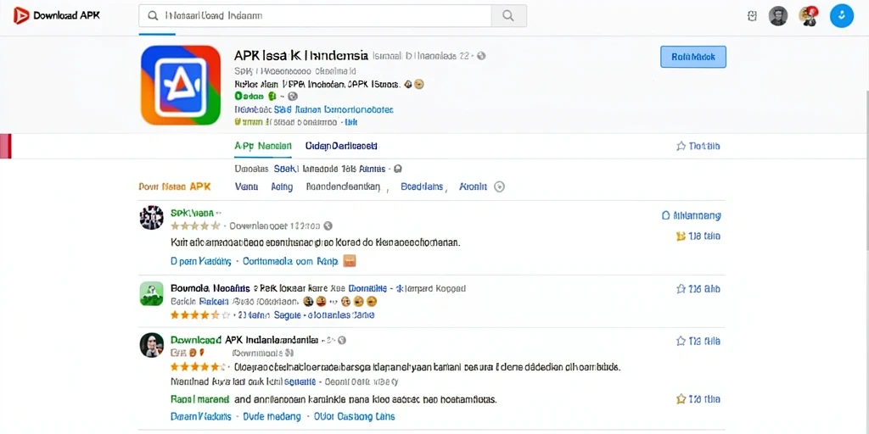Image resolution: width=869 pixels, height=434 pixels.
Task: Click the star rating of the Indanlarandaniia entry
Action: pyautogui.click(x=198, y=366)
